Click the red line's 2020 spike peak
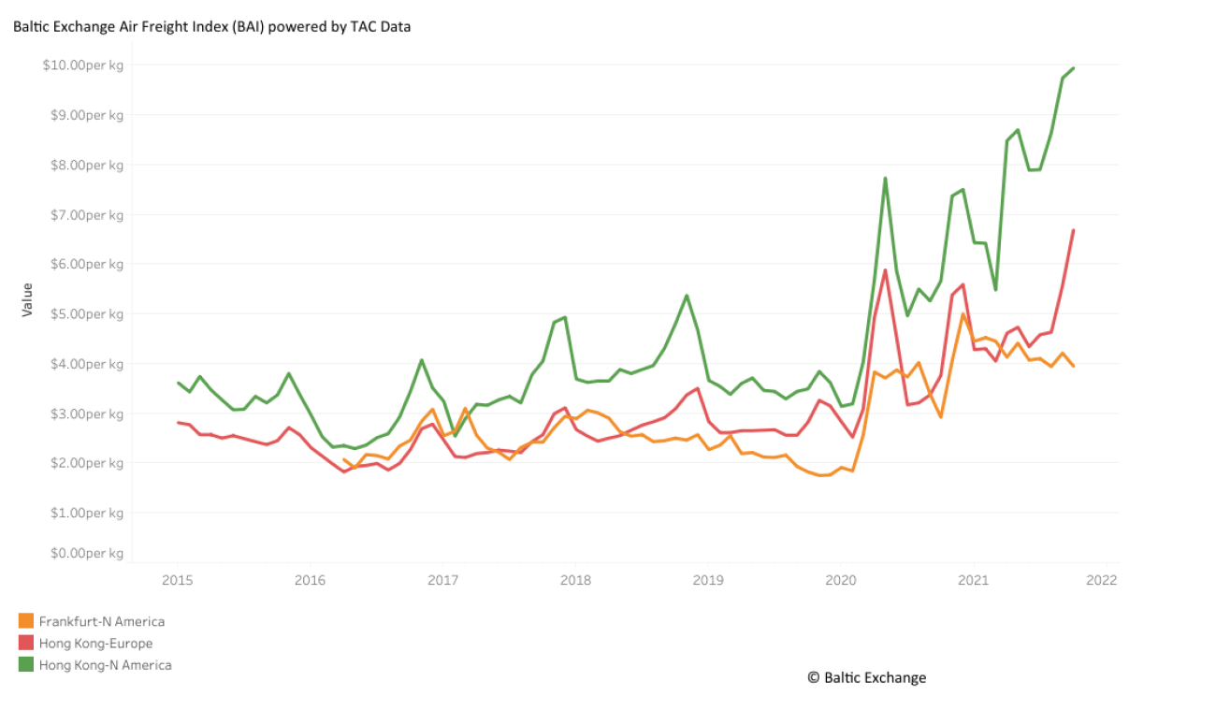1216x725 pixels. click(885, 270)
